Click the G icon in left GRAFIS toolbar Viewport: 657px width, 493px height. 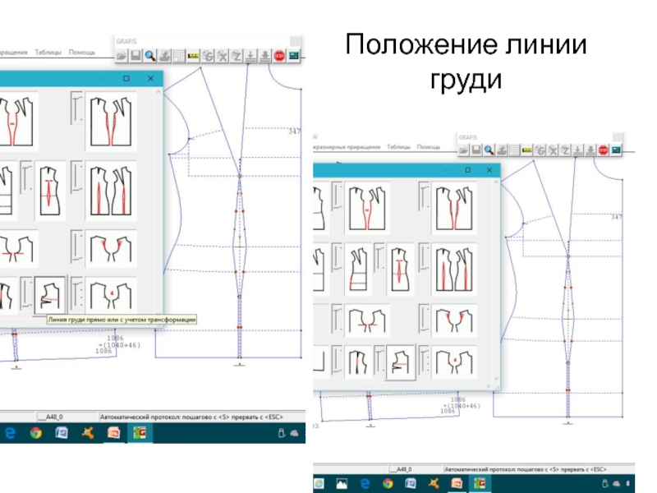point(208,56)
